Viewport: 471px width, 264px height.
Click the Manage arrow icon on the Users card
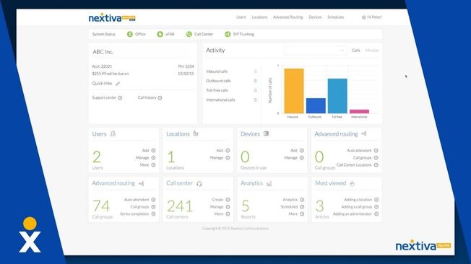click(153, 158)
